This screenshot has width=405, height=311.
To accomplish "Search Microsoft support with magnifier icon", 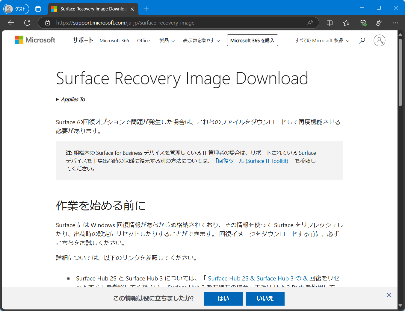I will click(x=362, y=40).
